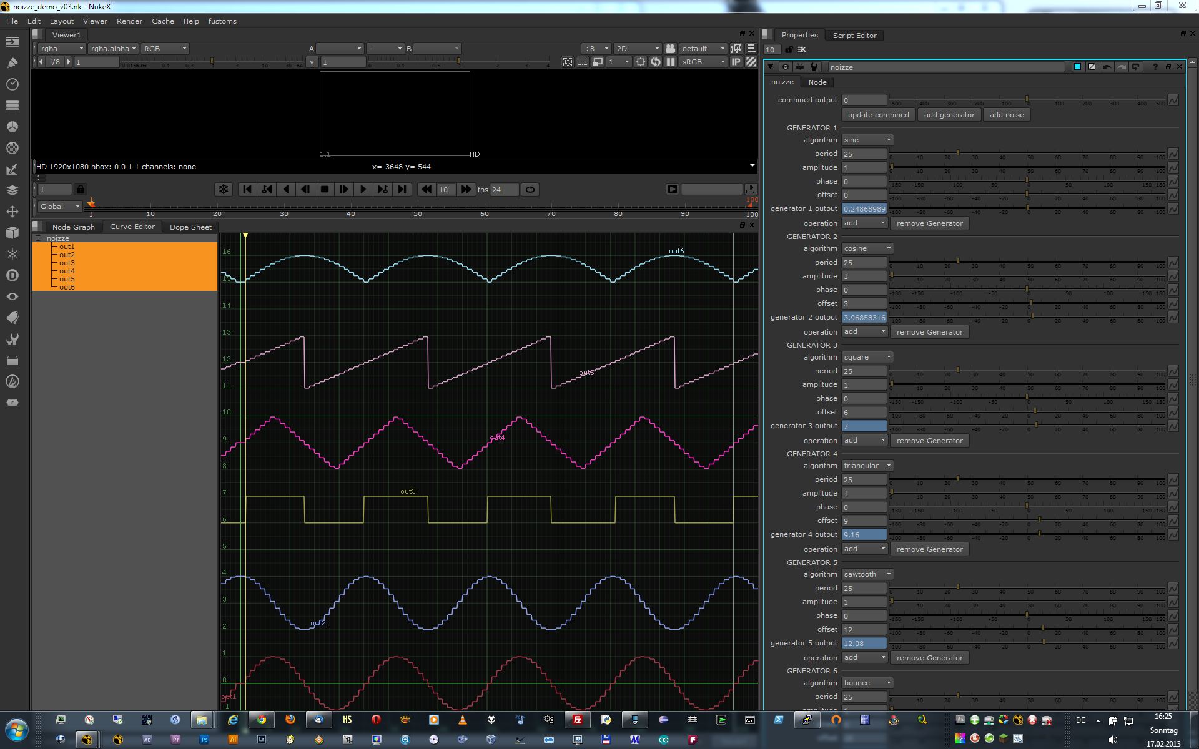Open the viewer 2D/3D mode dropdown

(x=637, y=48)
